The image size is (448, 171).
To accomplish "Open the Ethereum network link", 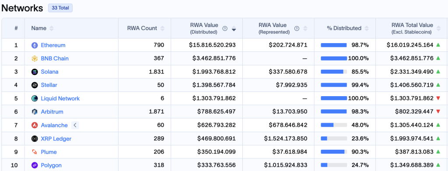I will tap(53, 45).
